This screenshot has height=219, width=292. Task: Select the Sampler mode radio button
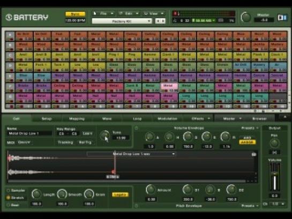(8, 190)
